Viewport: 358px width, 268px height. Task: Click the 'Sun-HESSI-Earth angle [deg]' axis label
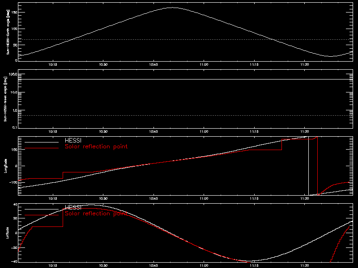click(8, 32)
